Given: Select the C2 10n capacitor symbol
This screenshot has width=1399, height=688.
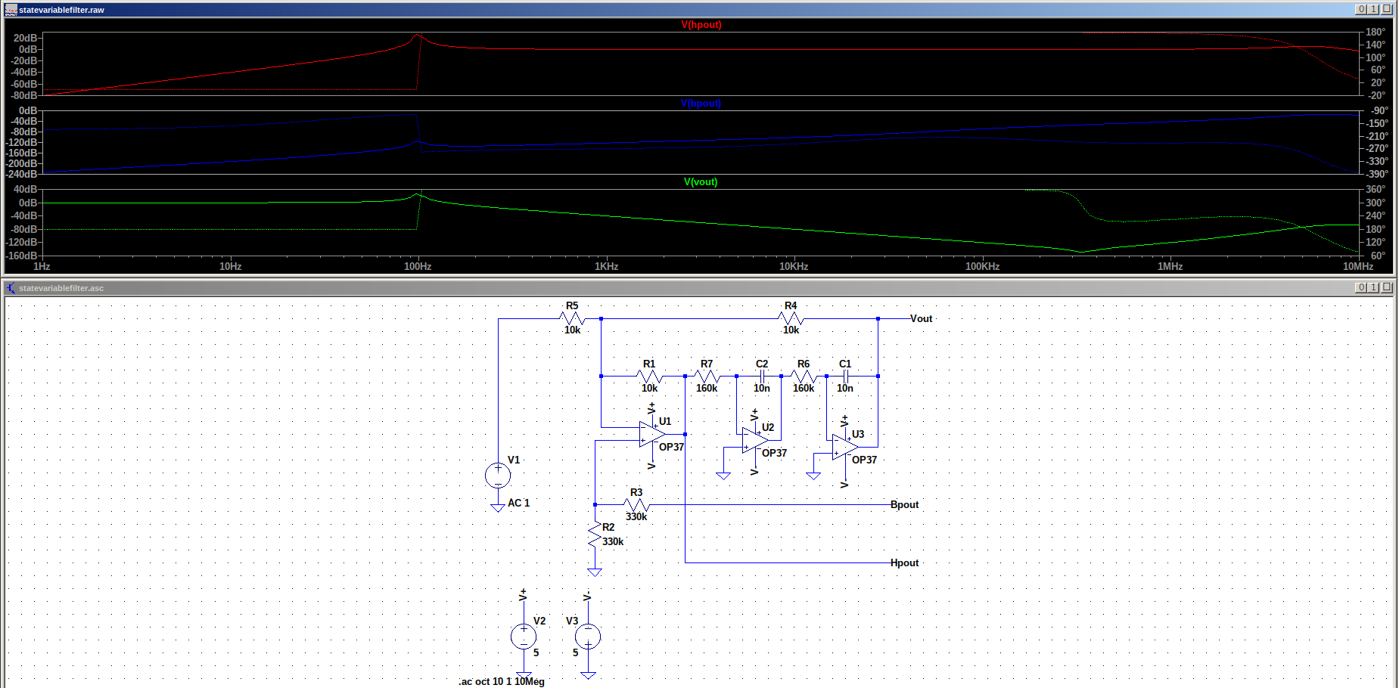Looking at the screenshot, I should point(763,376).
